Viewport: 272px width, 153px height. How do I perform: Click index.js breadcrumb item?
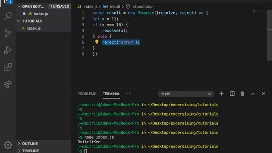pos(91,7)
